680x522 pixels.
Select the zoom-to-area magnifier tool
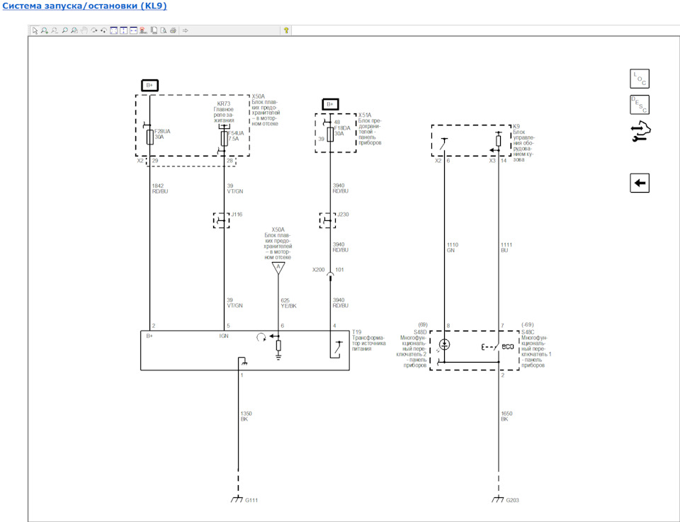click(x=74, y=30)
